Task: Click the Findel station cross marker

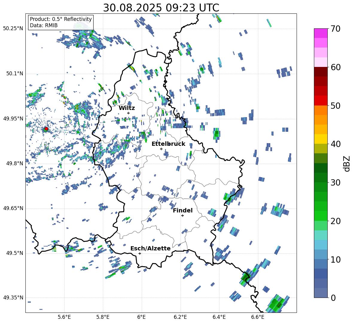Action: coord(182,216)
